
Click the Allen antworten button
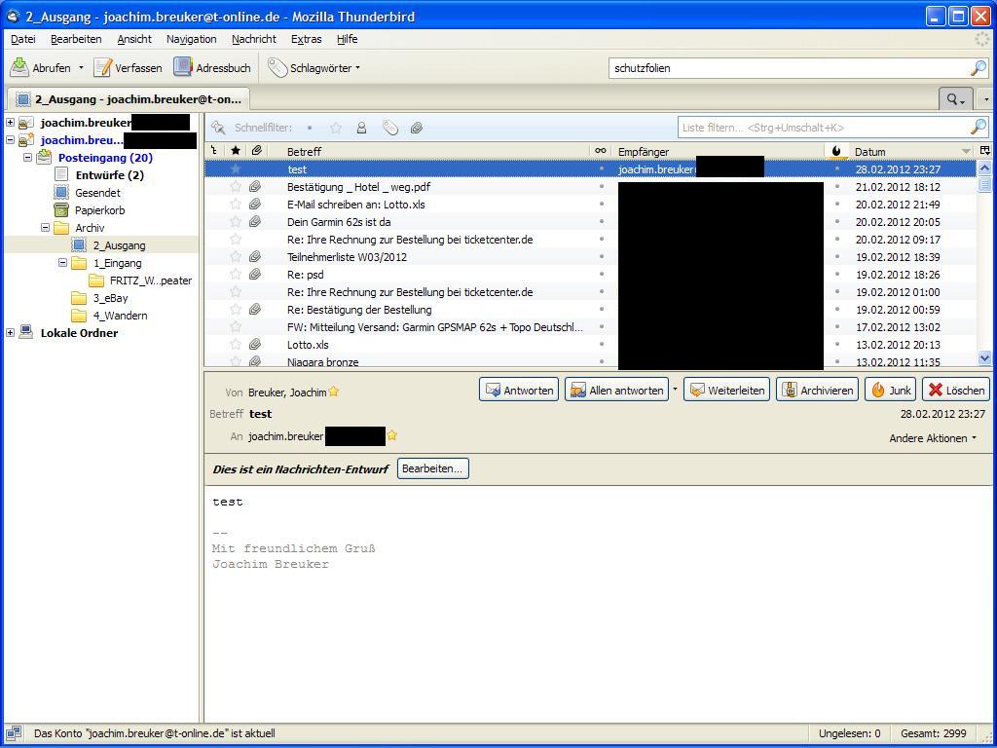point(616,390)
